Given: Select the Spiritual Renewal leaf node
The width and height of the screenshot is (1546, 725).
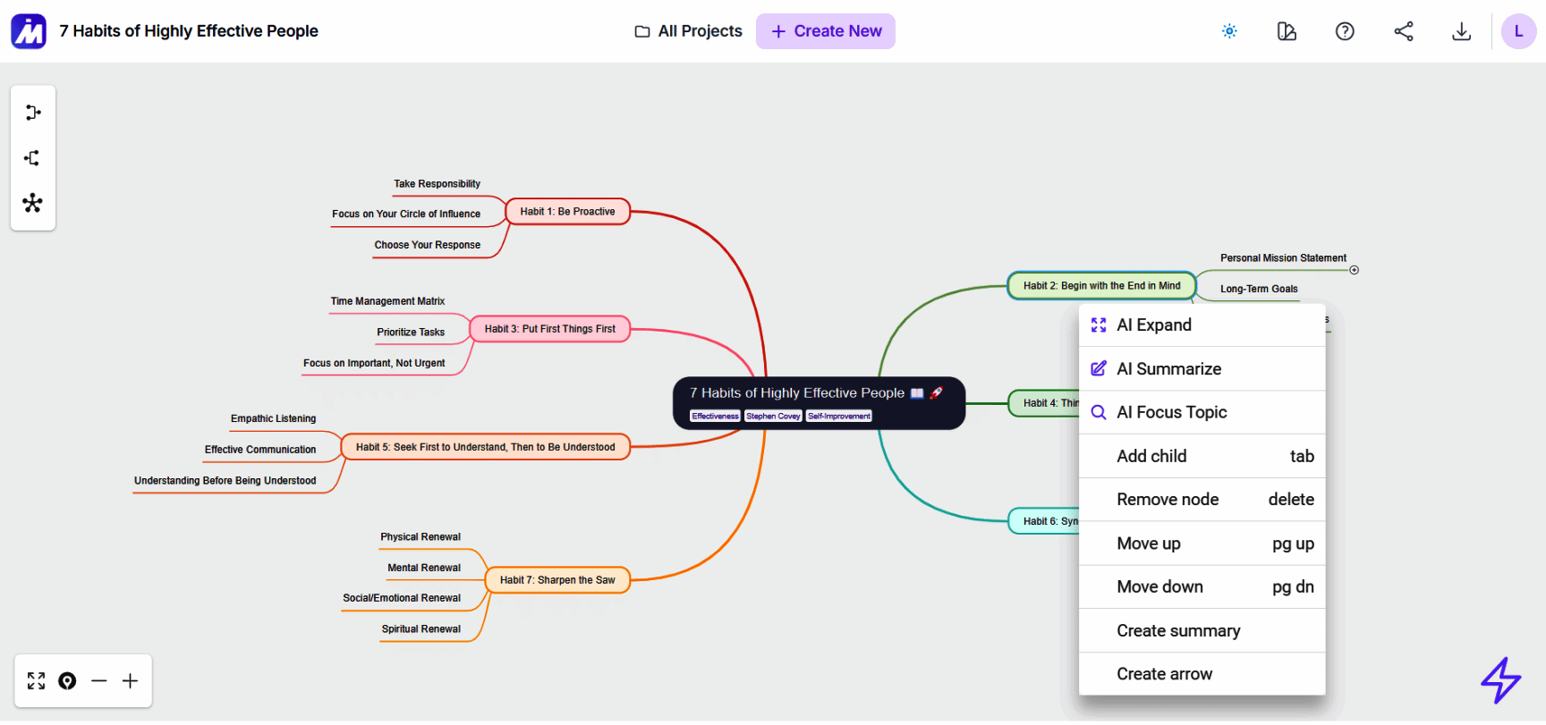Looking at the screenshot, I should tap(421, 629).
